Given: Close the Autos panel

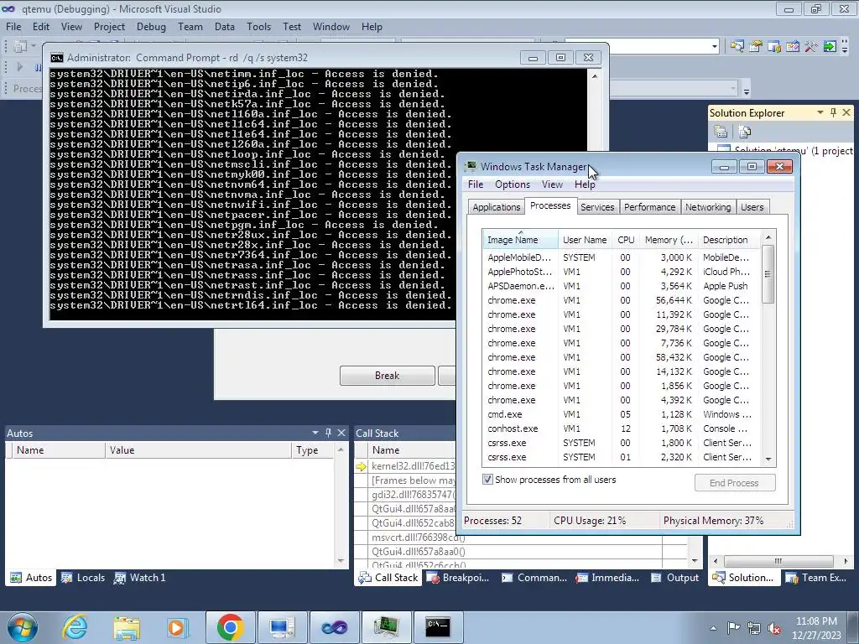Looking at the screenshot, I should [x=341, y=433].
